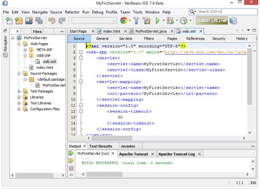Click the Profile Project clock icon

tap(184, 21)
